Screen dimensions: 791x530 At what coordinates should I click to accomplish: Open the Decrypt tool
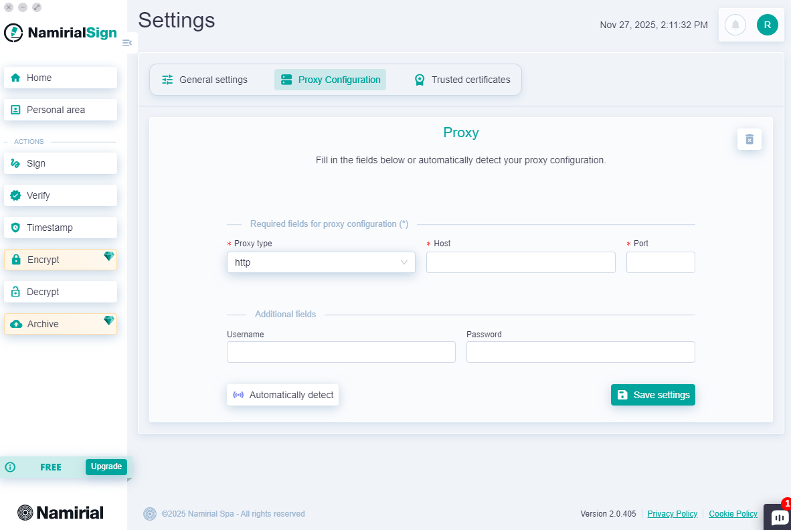(x=60, y=292)
